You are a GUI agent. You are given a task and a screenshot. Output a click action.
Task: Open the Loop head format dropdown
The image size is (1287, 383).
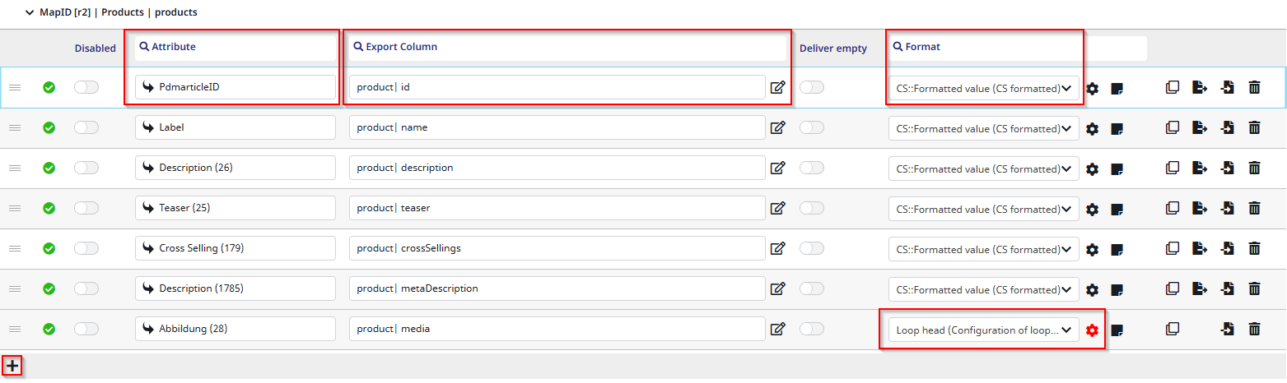[x=984, y=330]
